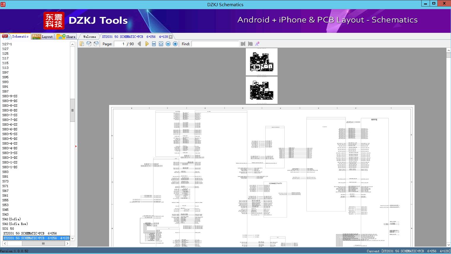Select the 081 model entry
This screenshot has width=451, height=254.
click(6, 177)
